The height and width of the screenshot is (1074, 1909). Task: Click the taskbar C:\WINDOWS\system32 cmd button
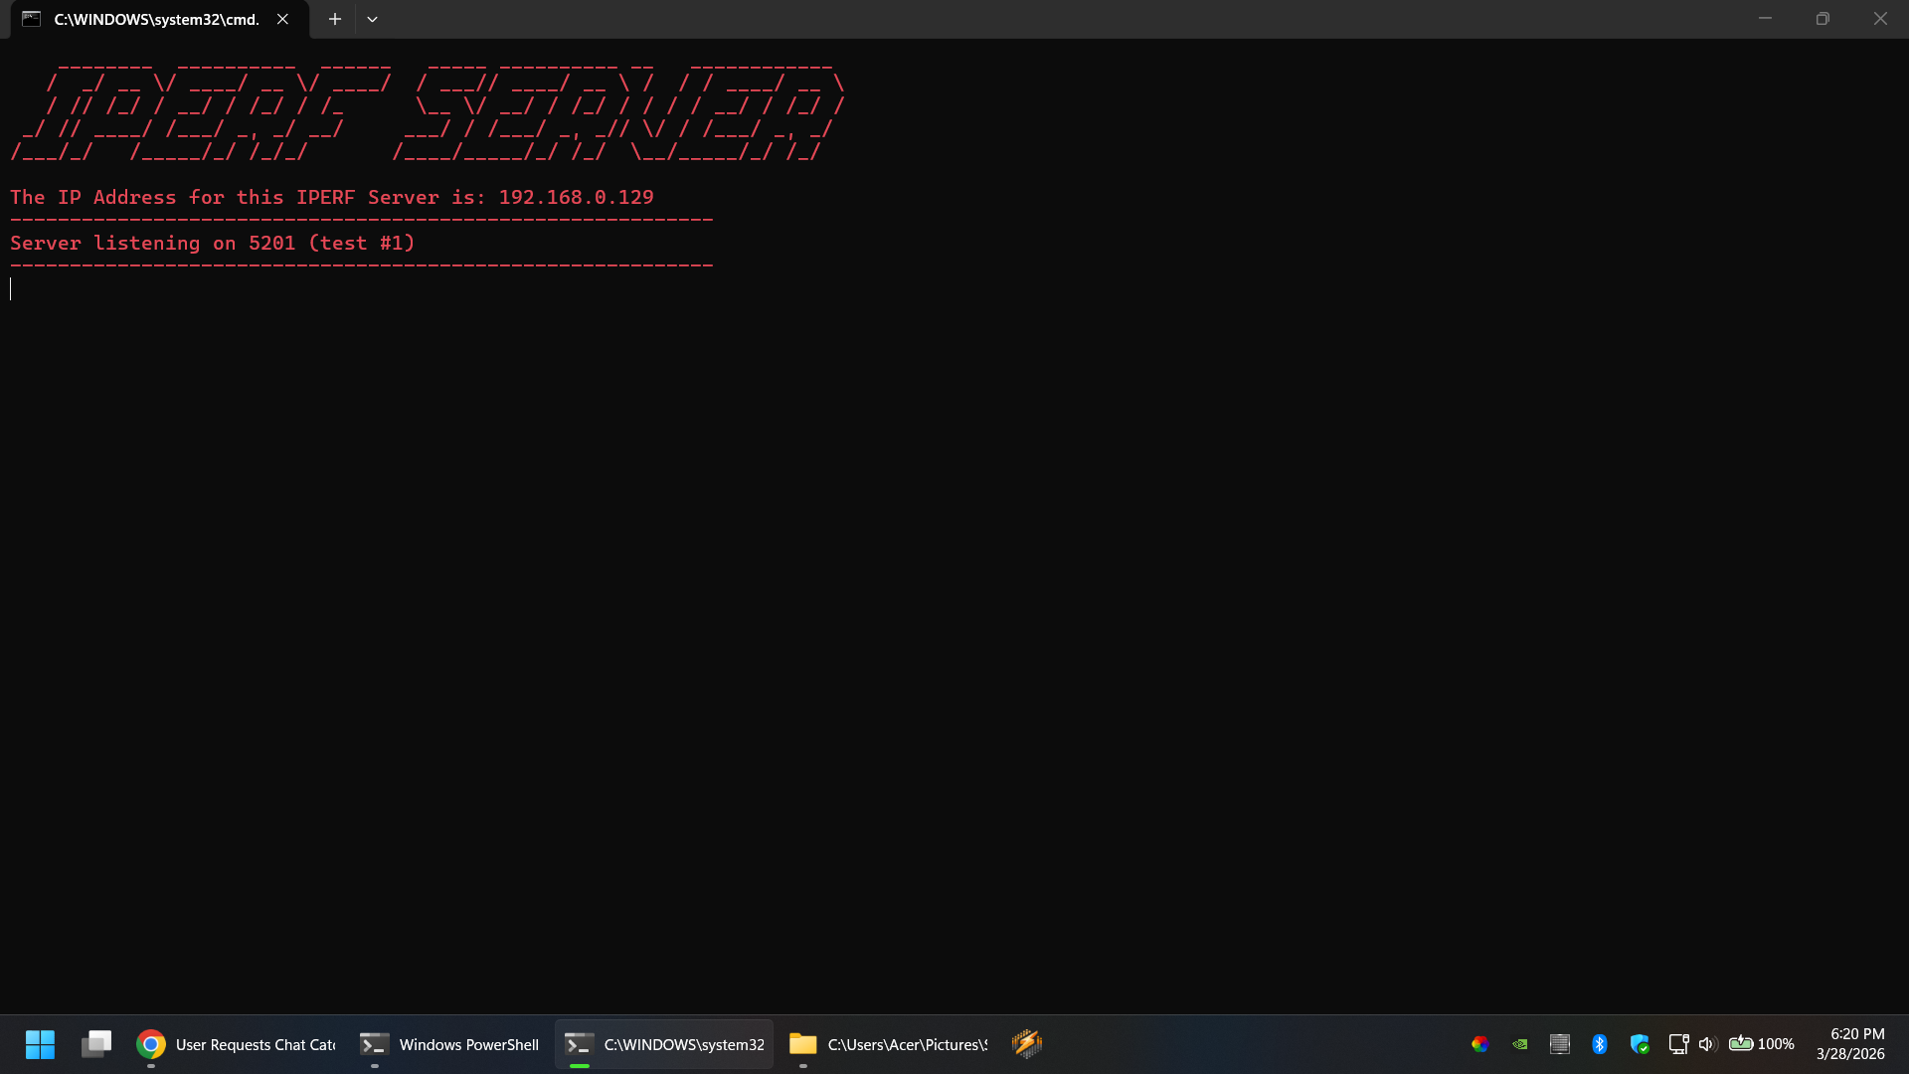pyautogui.click(x=664, y=1044)
